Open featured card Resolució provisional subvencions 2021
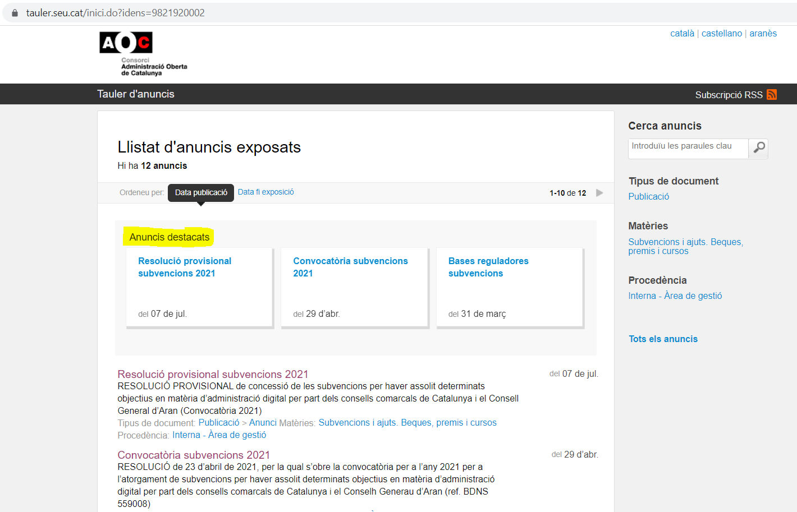The height and width of the screenshot is (512, 797). (185, 267)
